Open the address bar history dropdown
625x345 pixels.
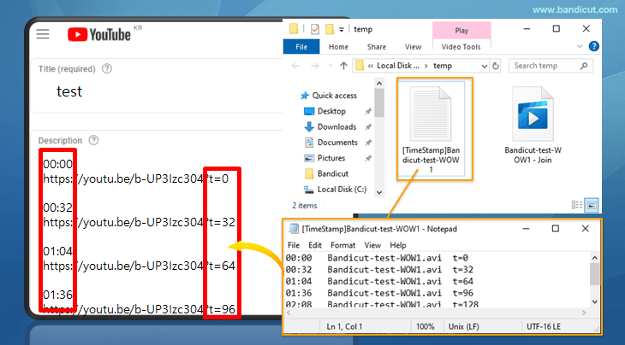point(484,66)
